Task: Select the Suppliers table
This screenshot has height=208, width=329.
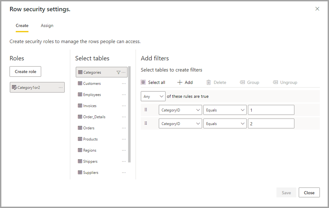Action: point(102,172)
